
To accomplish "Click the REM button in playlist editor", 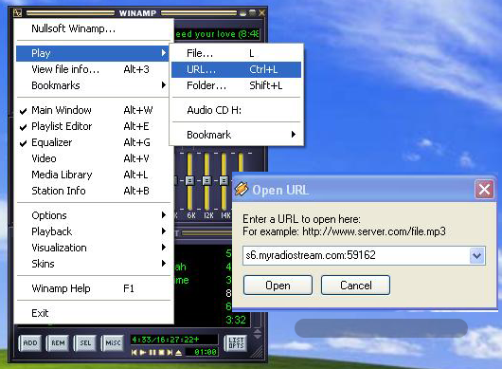I will [x=58, y=343].
